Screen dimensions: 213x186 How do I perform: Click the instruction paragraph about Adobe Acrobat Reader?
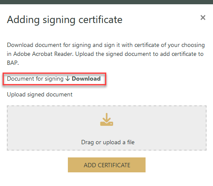tap(106, 54)
